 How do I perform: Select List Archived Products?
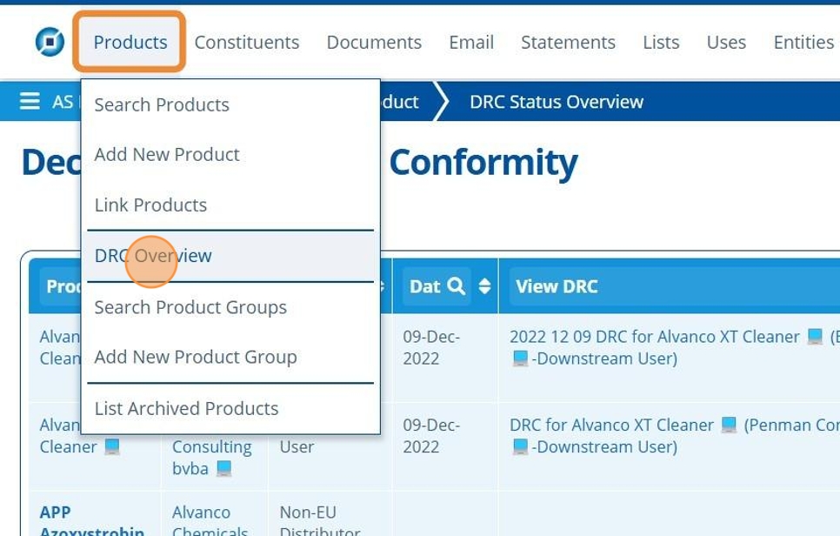click(x=186, y=408)
